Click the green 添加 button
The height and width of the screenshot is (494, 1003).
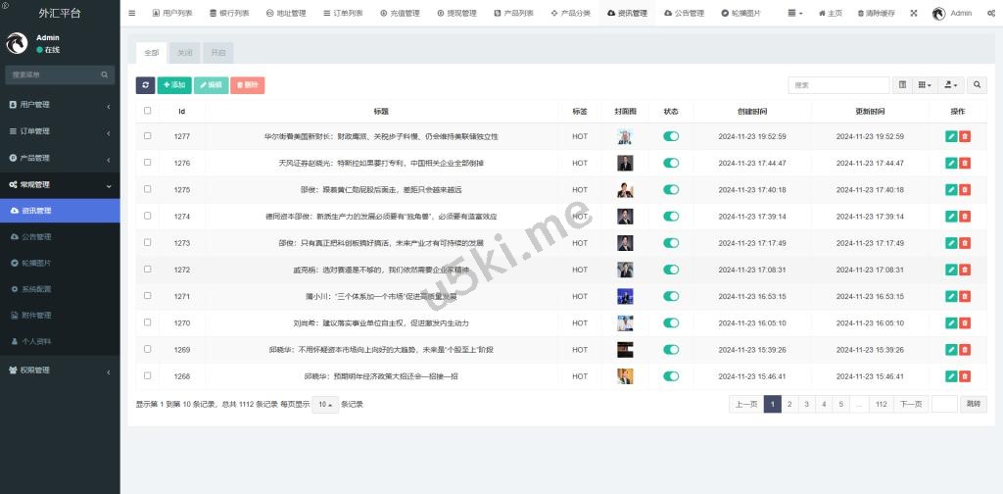[x=174, y=85]
